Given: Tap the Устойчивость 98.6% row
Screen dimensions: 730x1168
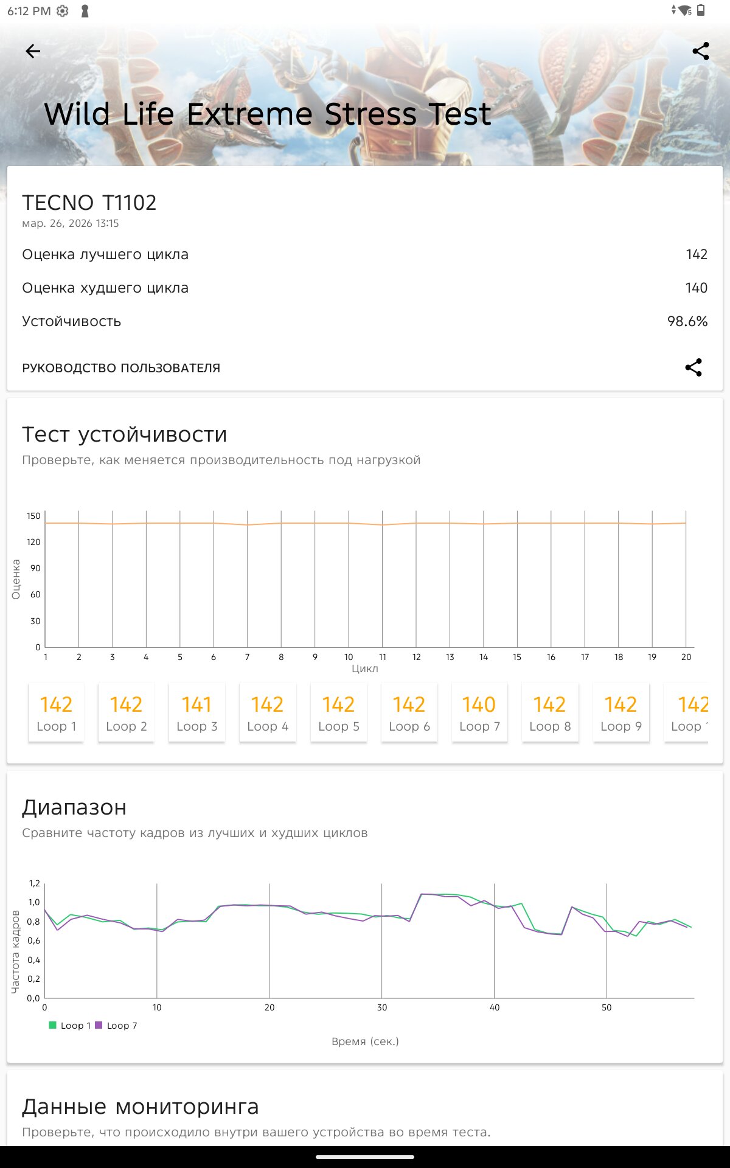Looking at the screenshot, I should [365, 321].
